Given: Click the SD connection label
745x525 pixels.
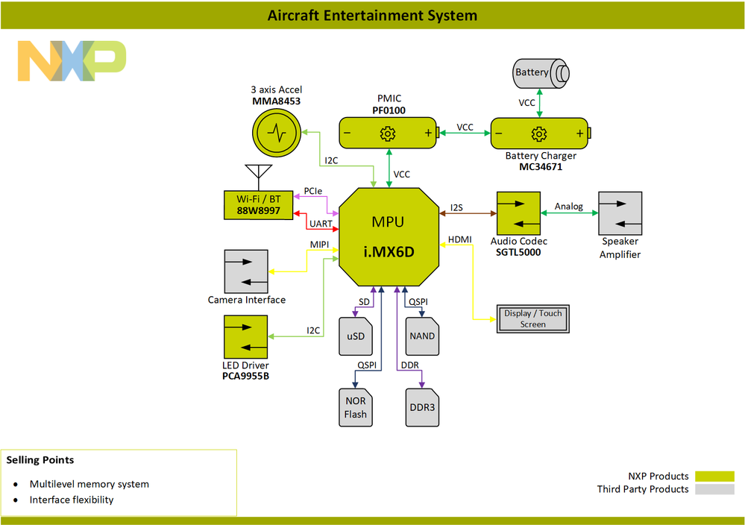Looking at the screenshot, I should click(364, 302).
